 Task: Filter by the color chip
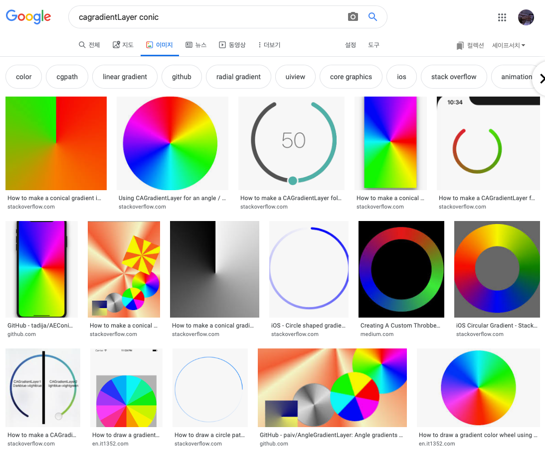coord(23,77)
